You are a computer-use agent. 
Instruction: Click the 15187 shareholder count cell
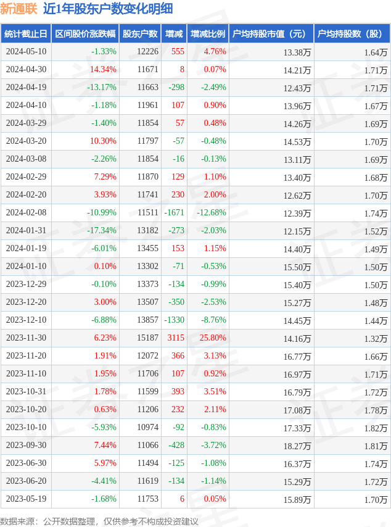pyautogui.click(x=147, y=338)
